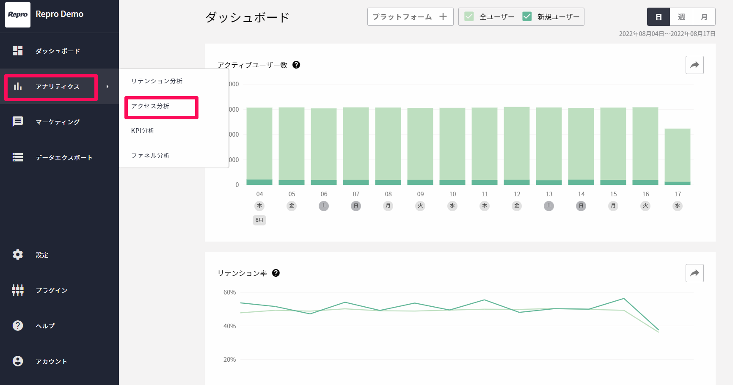Click the bar for date 15

pos(613,146)
